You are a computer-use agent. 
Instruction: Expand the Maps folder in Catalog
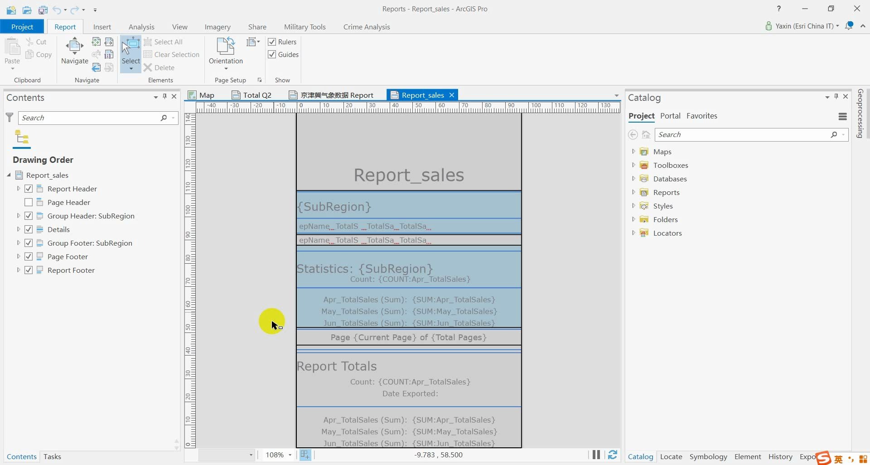point(633,152)
